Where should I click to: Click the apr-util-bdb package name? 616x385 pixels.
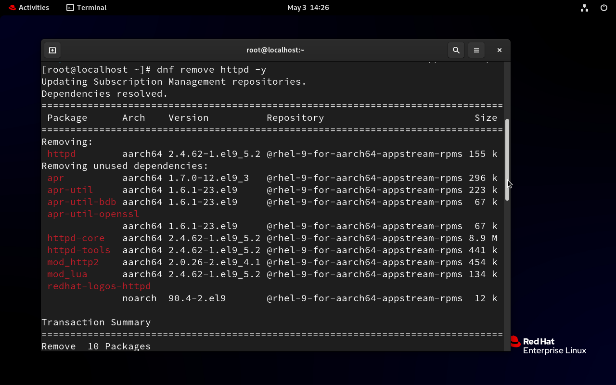coord(82,202)
